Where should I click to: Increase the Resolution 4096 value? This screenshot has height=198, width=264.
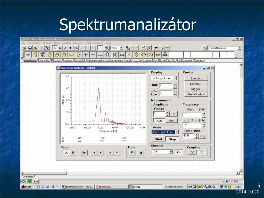pos(196,135)
